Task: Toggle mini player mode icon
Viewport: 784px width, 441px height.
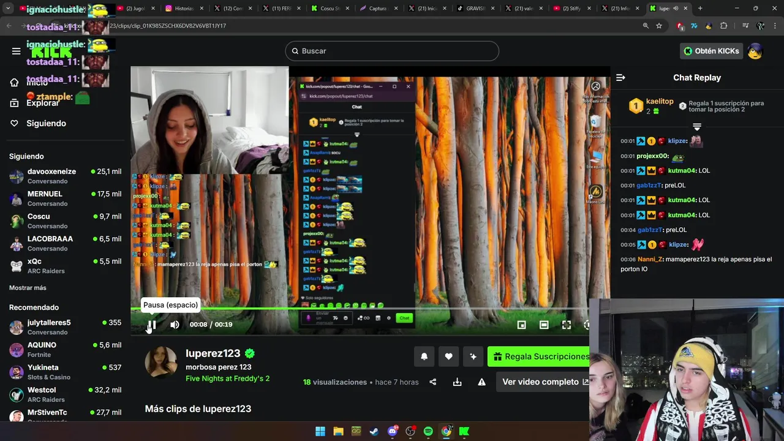Action: pyautogui.click(x=521, y=325)
